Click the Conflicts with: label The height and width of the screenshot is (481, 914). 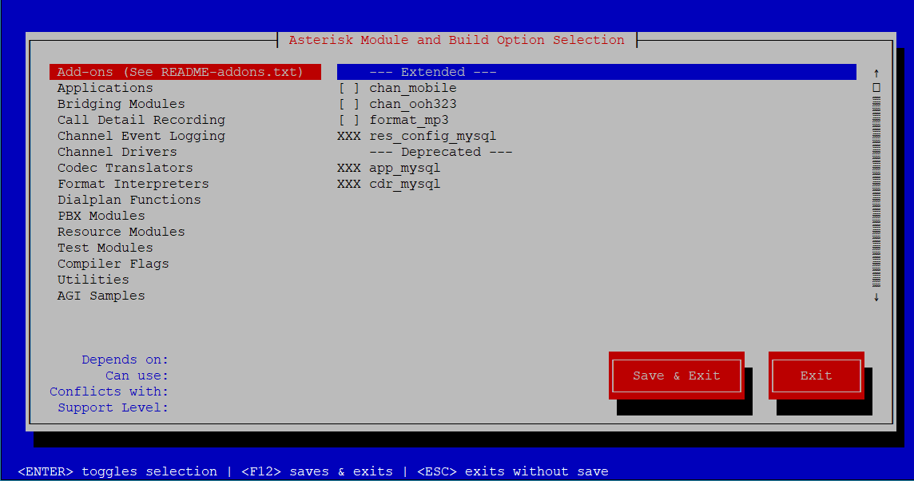[x=109, y=392]
